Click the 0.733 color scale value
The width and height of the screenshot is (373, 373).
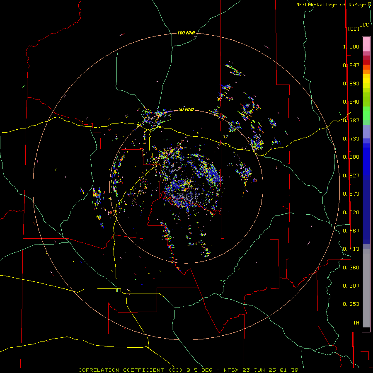tap(351, 139)
